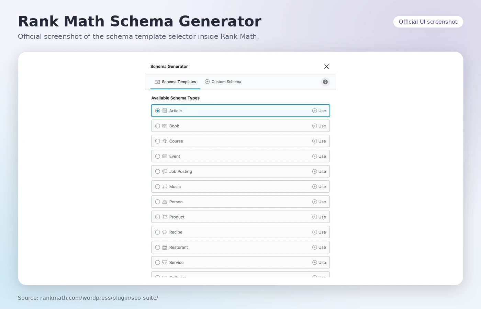Use the Event schema template
The height and width of the screenshot is (309, 481).
click(x=319, y=156)
